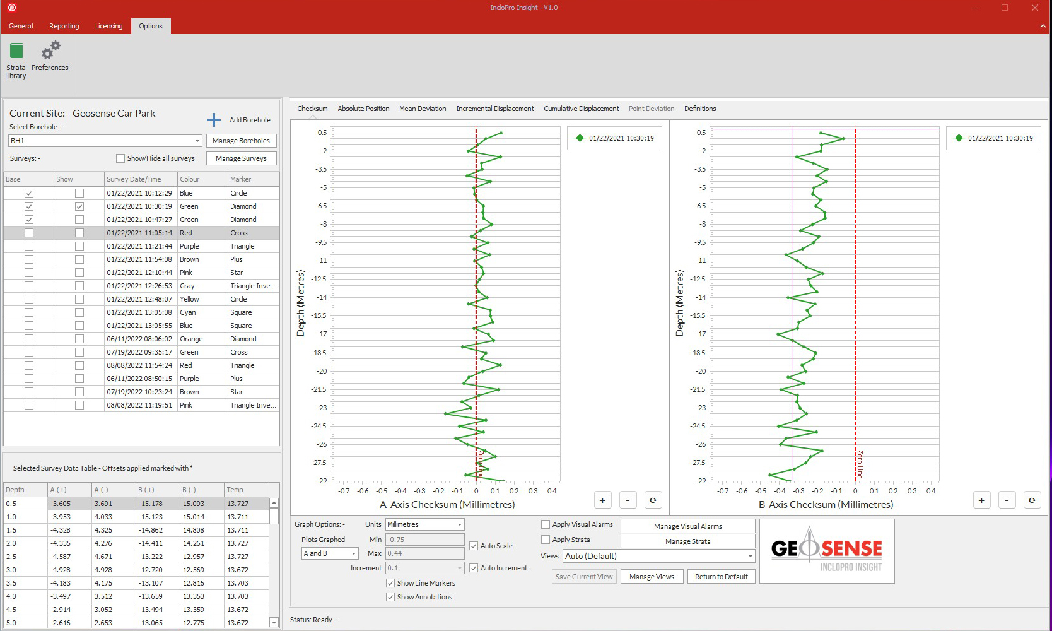
Task: Click the Min value input field
Action: coord(425,540)
